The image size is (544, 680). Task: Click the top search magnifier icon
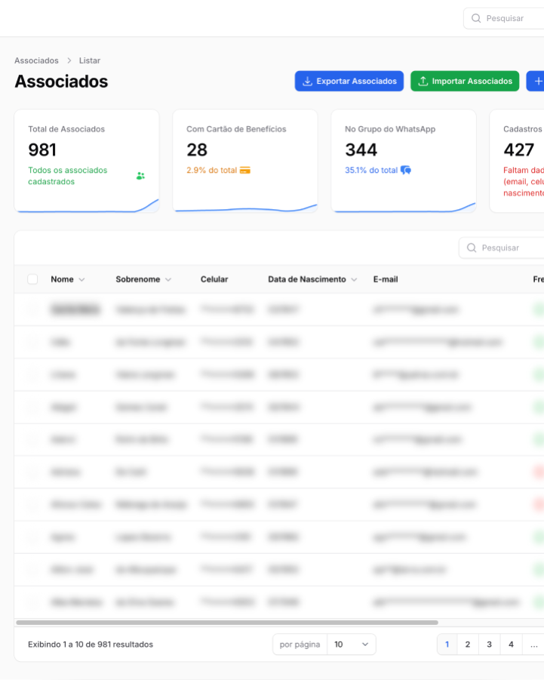(476, 18)
